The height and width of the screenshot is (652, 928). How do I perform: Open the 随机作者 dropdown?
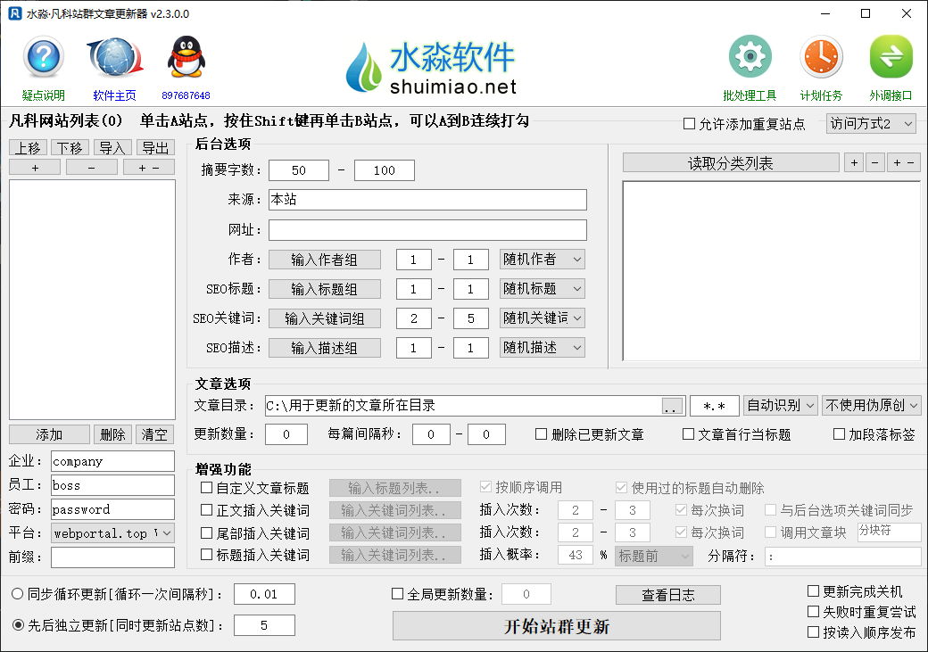pyautogui.click(x=543, y=260)
